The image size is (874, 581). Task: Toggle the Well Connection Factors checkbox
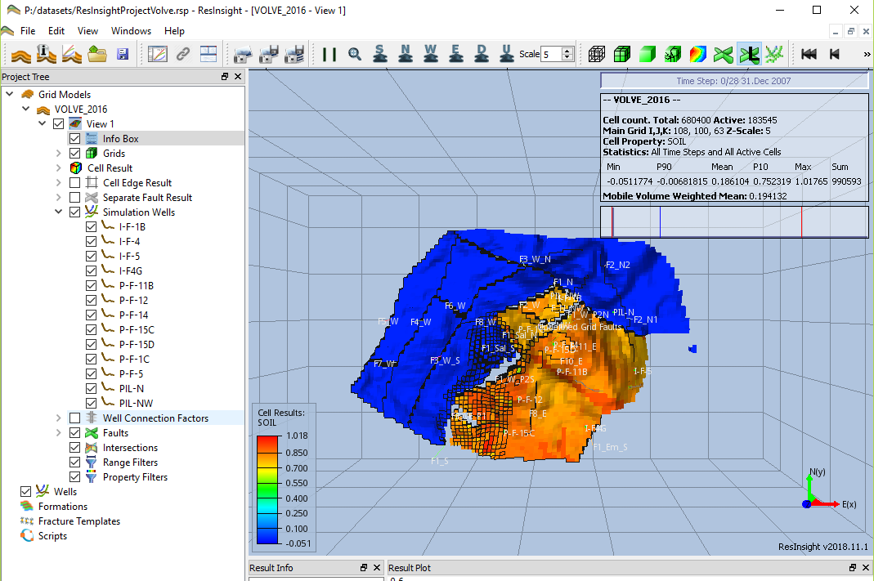click(x=75, y=418)
